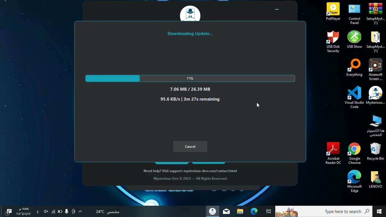Viewport: 386px width, 217px height.
Task: Open the taskbar clock and date
Action: click(24, 211)
